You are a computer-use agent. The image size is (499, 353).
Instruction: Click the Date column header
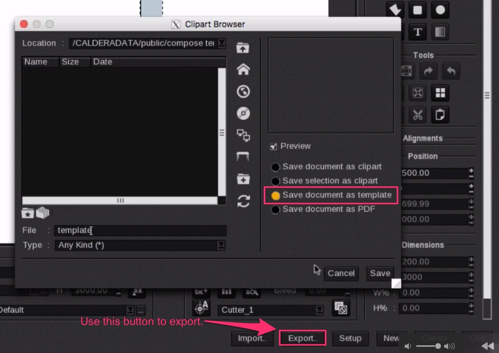pos(103,62)
